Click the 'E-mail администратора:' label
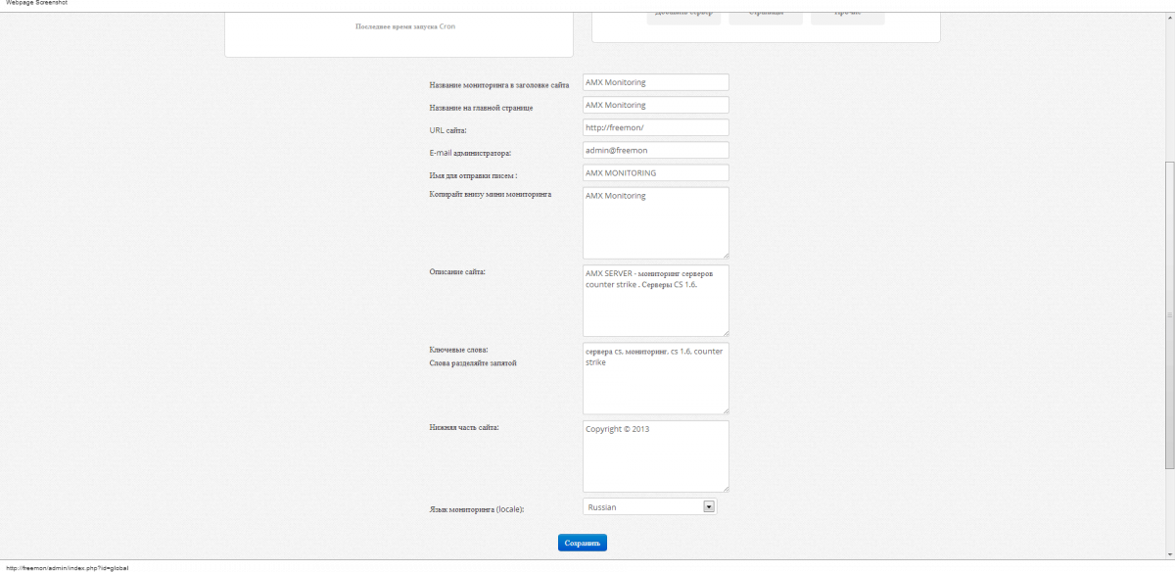1175x572 pixels. [x=470, y=153]
